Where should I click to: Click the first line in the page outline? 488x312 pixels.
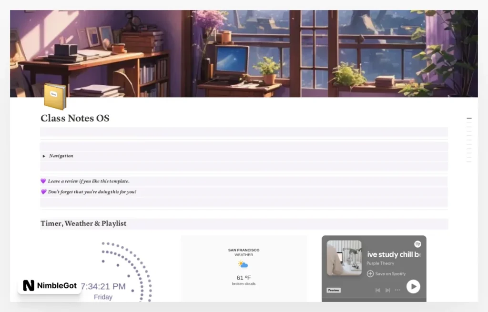[x=469, y=118]
